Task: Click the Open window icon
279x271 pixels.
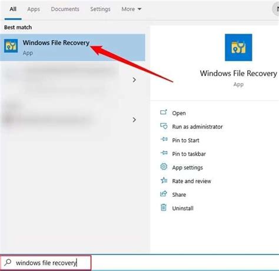Action: click(x=164, y=113)
